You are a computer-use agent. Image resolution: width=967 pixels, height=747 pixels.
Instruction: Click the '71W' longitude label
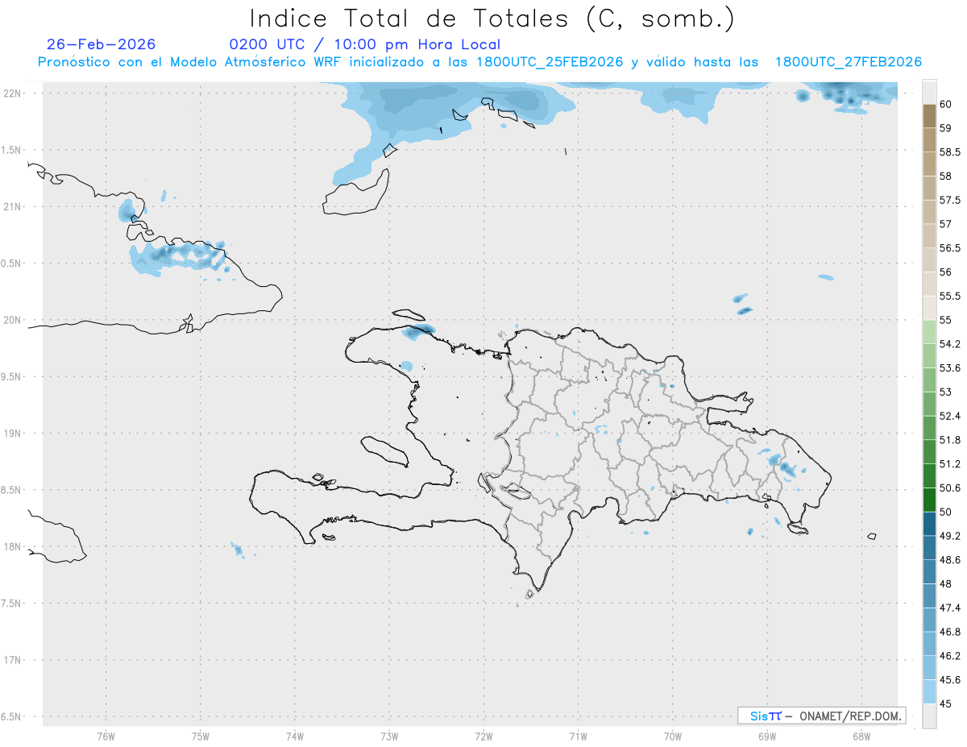tap(578, 736)
